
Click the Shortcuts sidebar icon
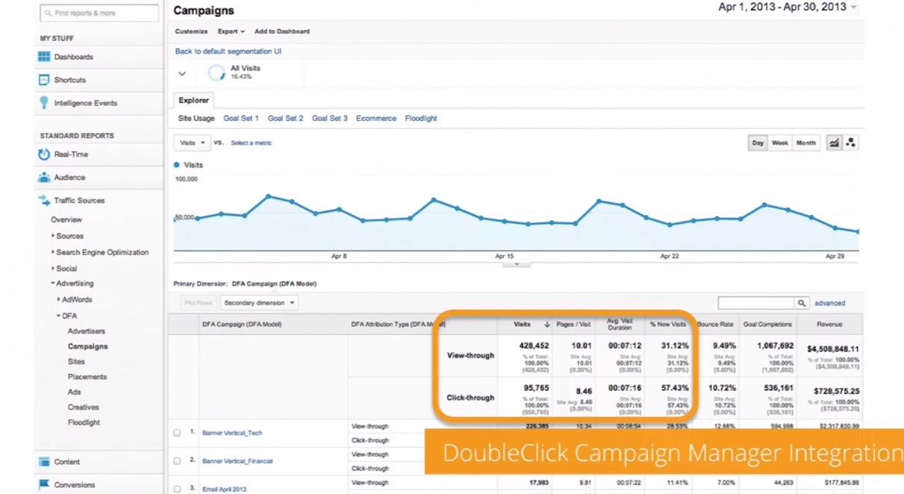[44, 80]
